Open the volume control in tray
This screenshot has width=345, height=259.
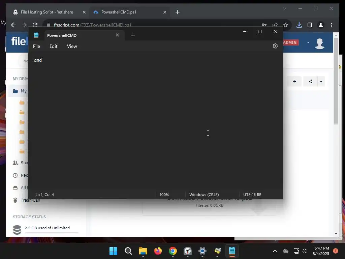click(x=304, y=251)
